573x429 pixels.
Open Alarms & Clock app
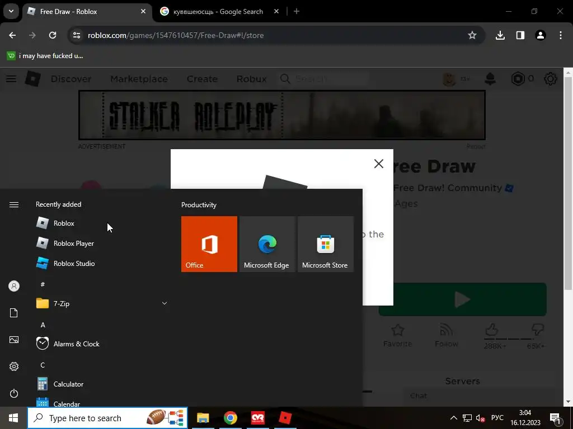pyautogui.click(x=102, y=344)
